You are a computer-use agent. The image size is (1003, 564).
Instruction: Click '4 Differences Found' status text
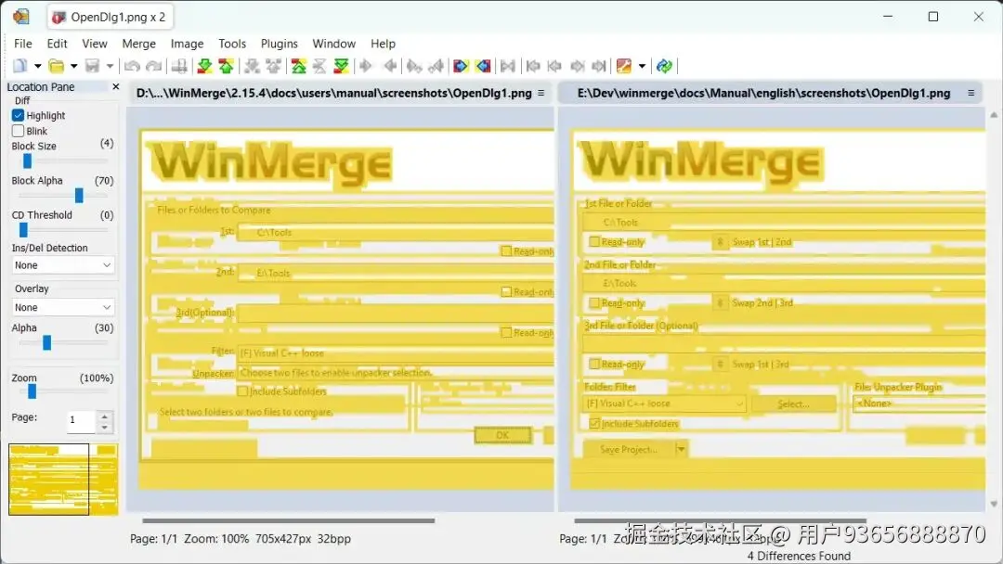click(799, 556)
